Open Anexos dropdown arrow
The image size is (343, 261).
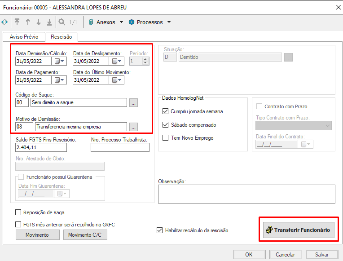(x=121, y=22)
